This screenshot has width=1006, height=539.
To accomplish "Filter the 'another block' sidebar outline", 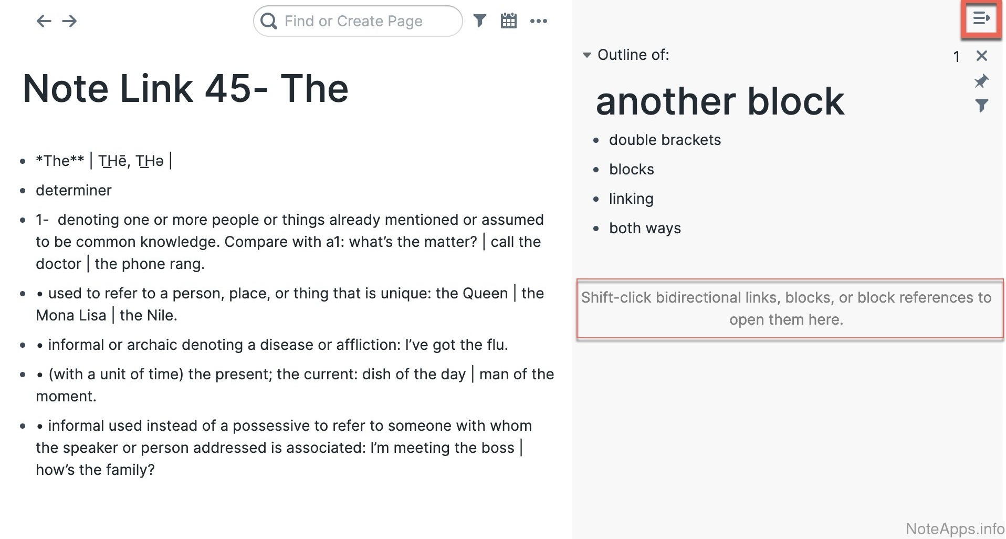I will click(x=981, y=106).
